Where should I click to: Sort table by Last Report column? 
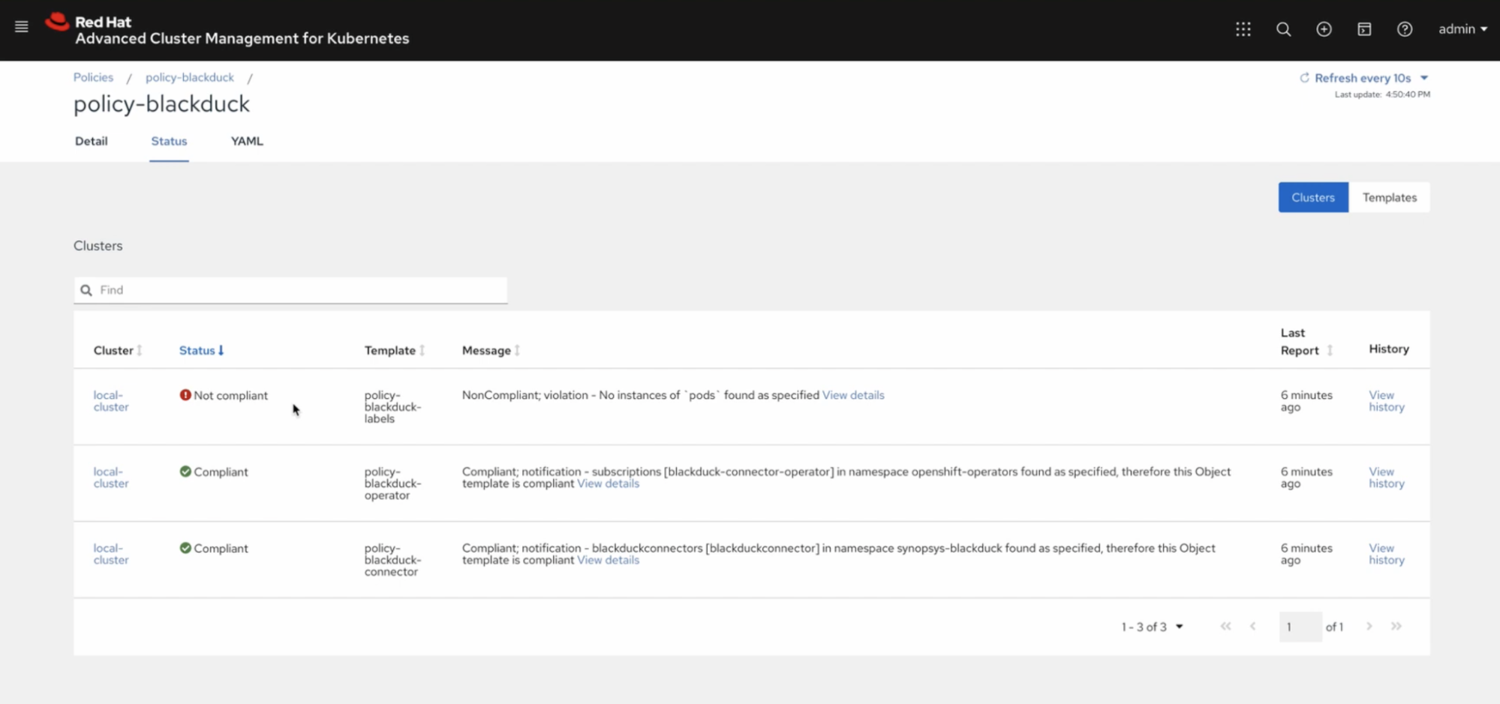click(1329, 350)
